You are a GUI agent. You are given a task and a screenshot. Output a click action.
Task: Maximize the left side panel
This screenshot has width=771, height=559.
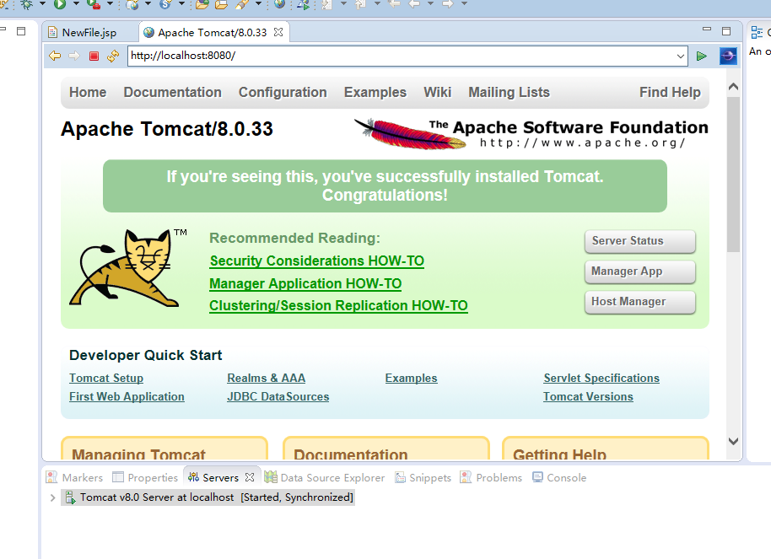(21, 31)
